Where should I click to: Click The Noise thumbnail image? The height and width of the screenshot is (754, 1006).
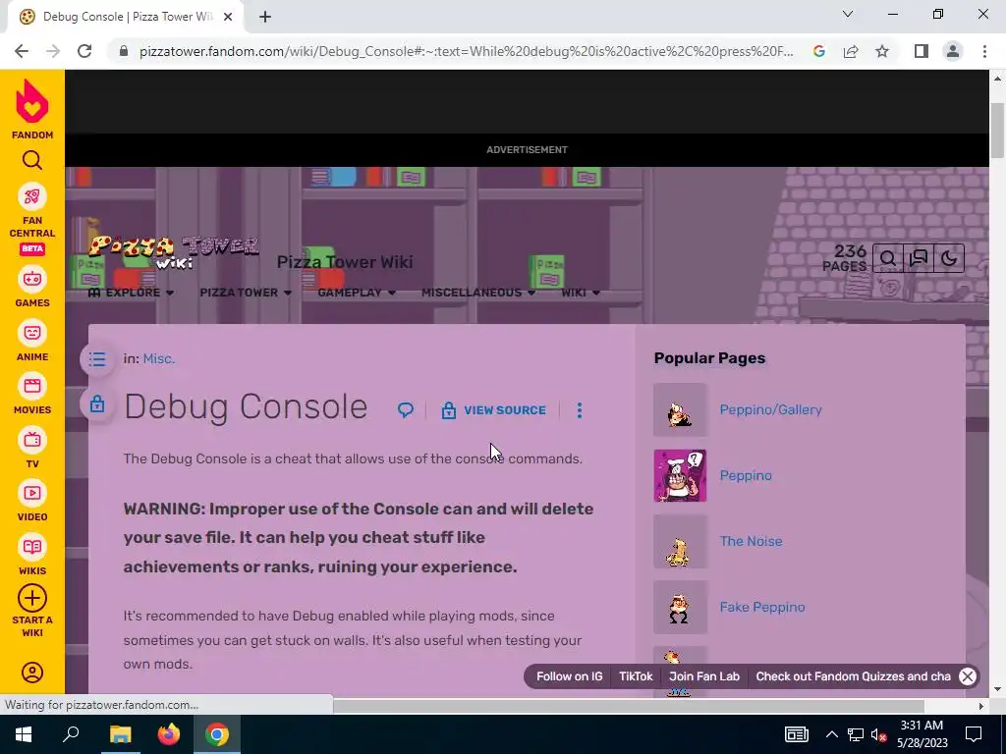pyautogui.click(x=680, y=542)
